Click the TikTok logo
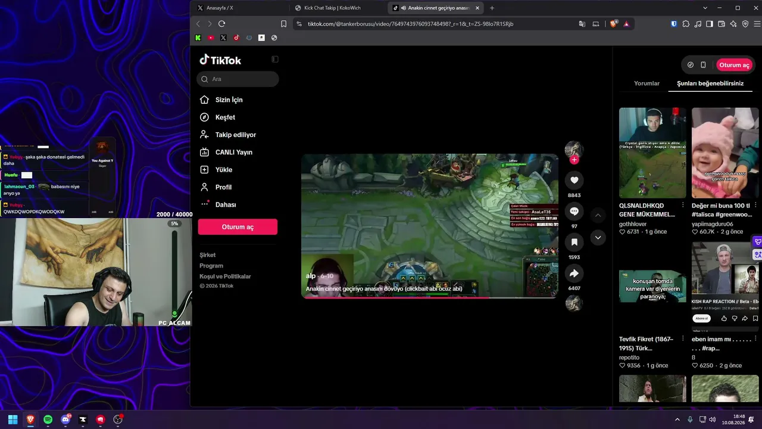This screenshot has height=429, width=762. [220, 60]
